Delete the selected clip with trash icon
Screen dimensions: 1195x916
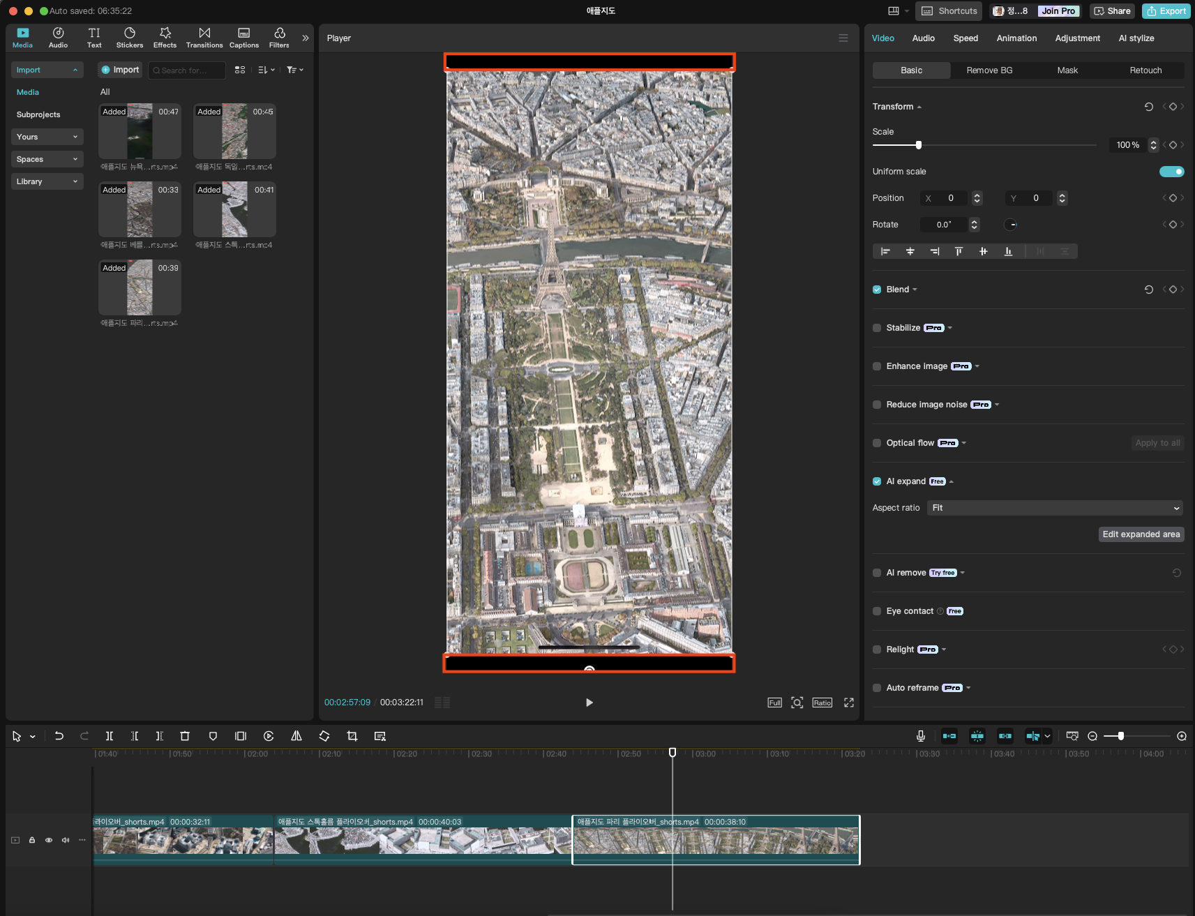185,736
